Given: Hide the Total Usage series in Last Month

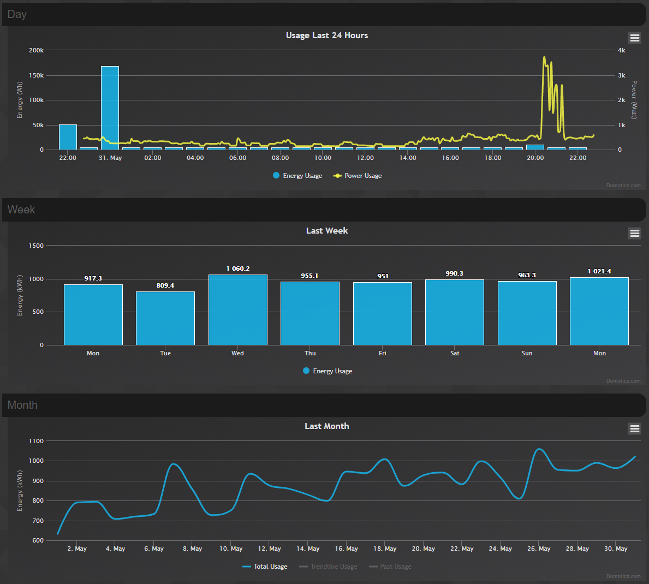Looking at the screenshot, I should pos(265,566).
